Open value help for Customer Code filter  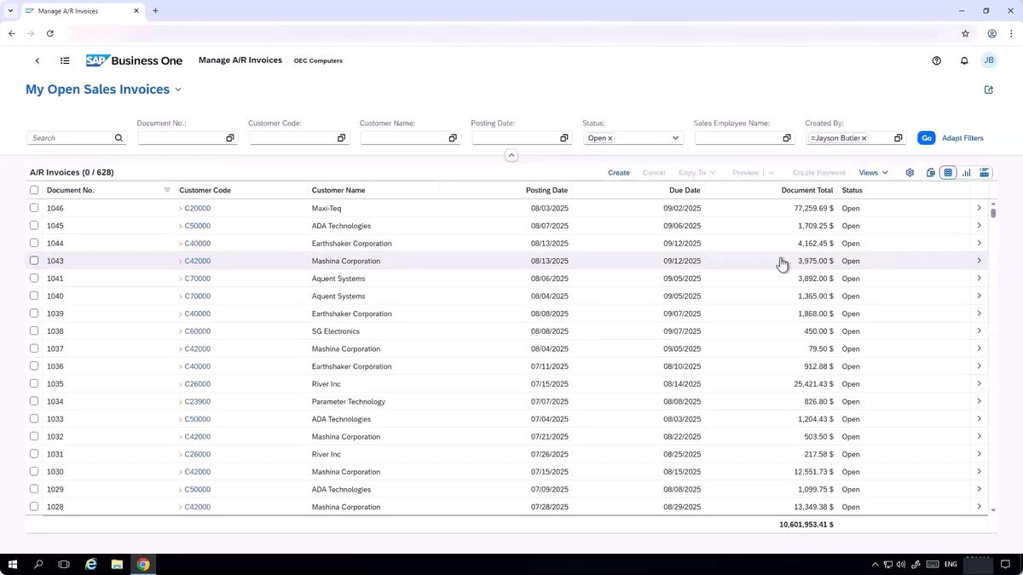342,138
